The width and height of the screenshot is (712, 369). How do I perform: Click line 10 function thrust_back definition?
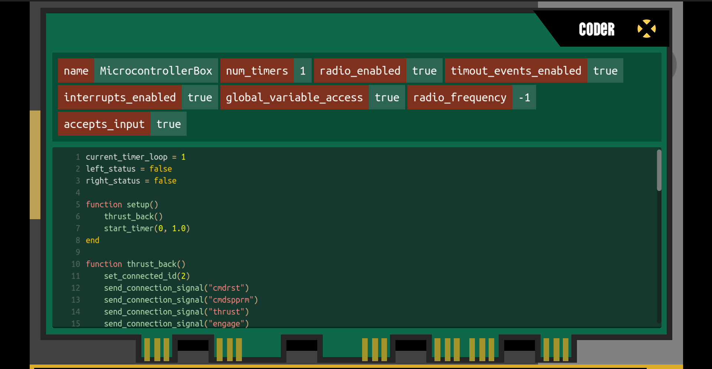[135, 264]
